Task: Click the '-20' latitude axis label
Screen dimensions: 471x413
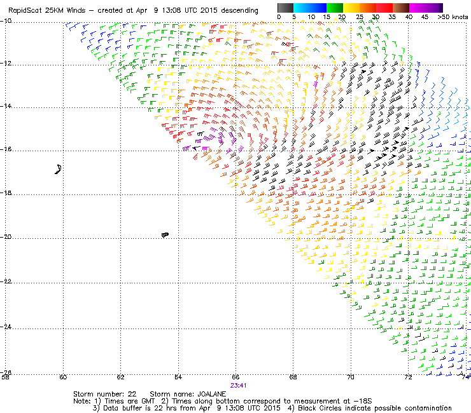Action: point(6,237)
